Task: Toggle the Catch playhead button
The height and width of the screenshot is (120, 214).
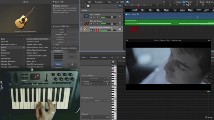Action: click(x=127, y=2)
